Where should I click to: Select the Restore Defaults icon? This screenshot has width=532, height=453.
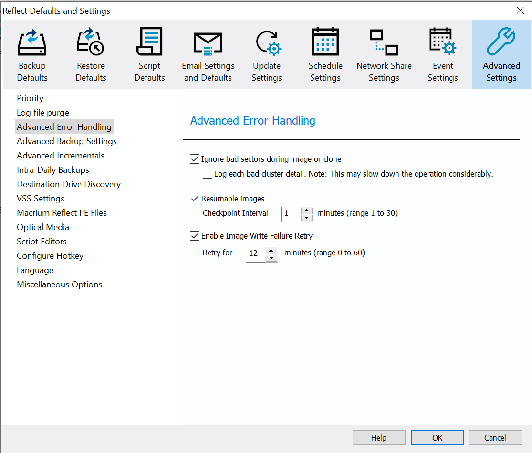91,53
